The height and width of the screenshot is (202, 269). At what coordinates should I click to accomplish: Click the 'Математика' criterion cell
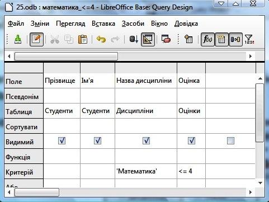point(146,171)
